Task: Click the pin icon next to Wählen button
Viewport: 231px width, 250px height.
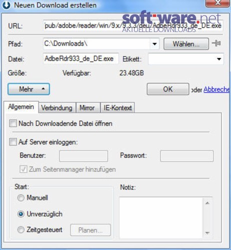Action: 216,43
